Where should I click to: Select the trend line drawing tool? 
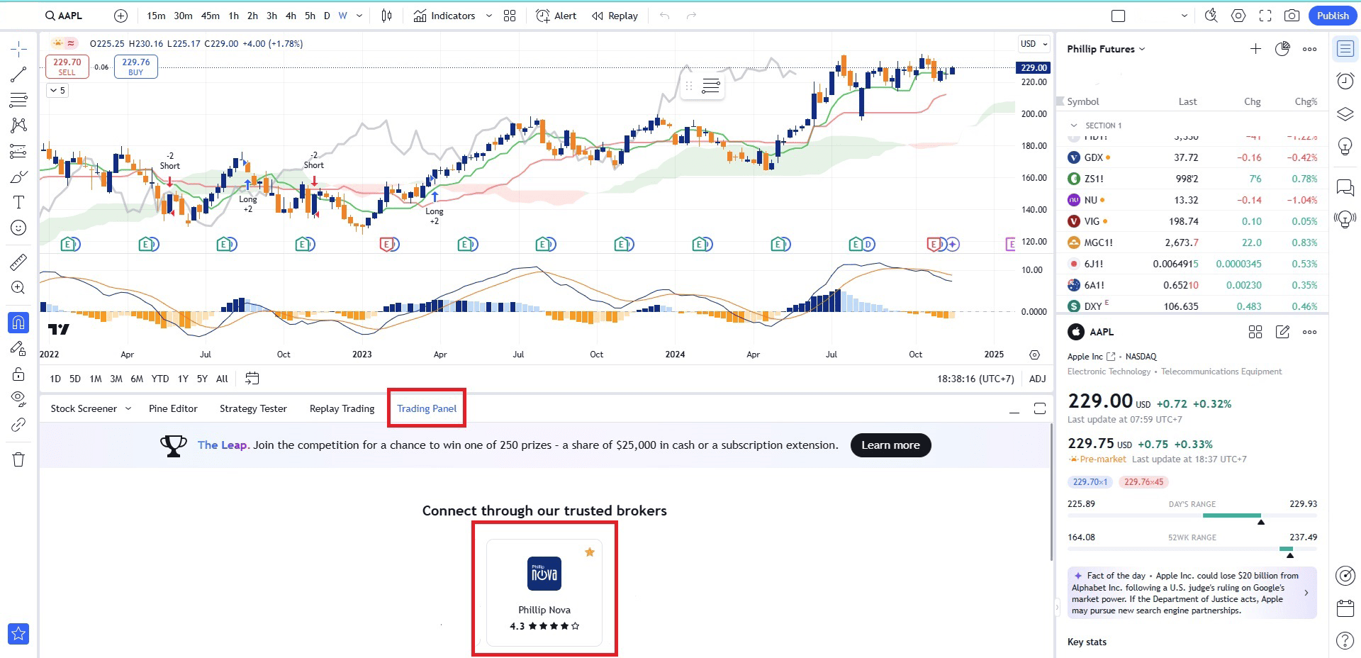tap(19, 74)
